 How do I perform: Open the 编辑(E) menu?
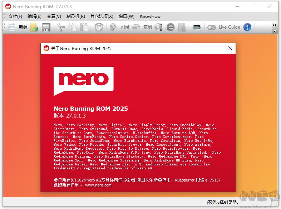(34, 16)
